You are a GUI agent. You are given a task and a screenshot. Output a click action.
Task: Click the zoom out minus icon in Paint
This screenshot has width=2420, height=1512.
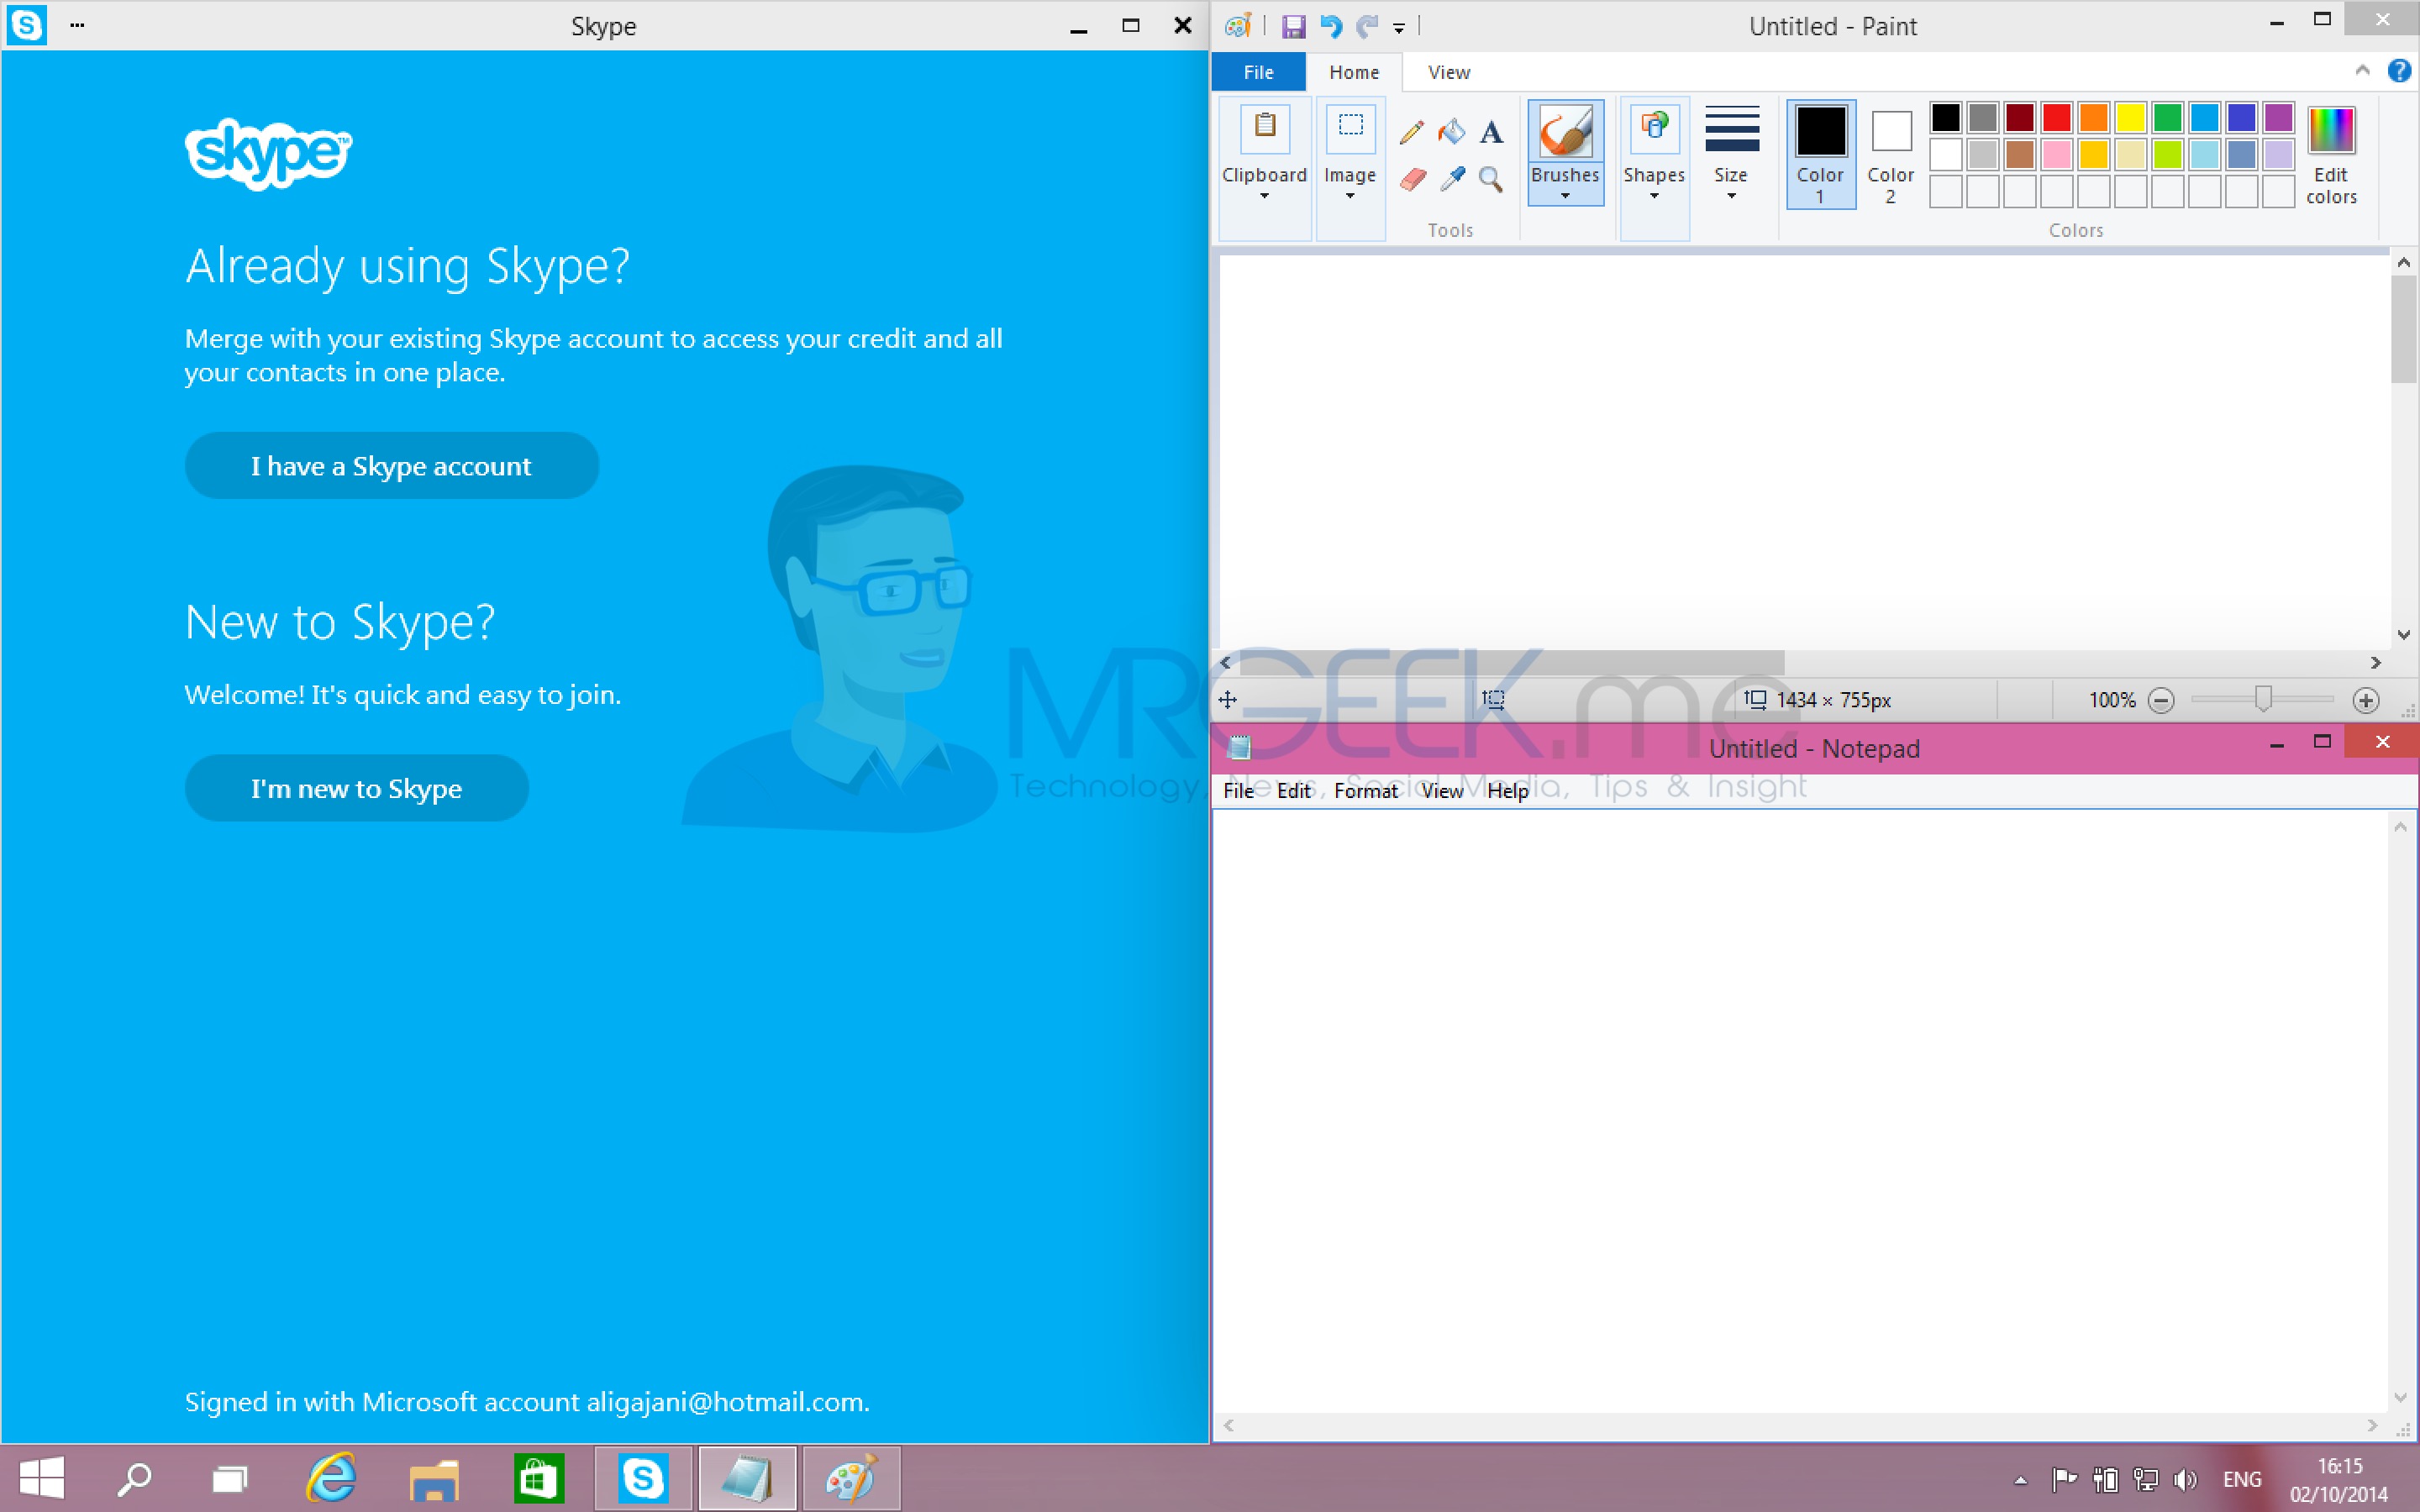point(2161,700)
